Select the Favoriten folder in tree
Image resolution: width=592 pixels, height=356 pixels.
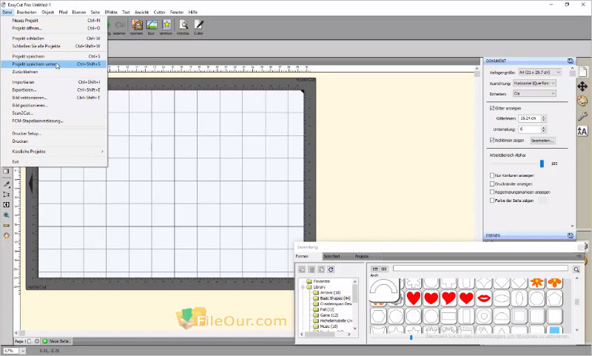coord(318,281)
